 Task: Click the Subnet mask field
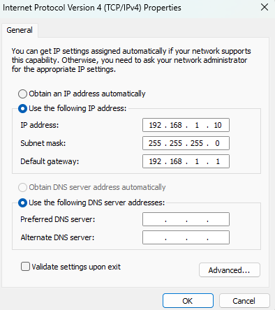186,143
